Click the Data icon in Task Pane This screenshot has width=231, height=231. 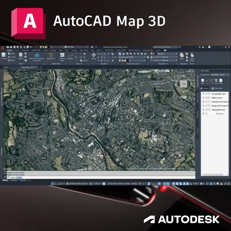tap(203, 81)
